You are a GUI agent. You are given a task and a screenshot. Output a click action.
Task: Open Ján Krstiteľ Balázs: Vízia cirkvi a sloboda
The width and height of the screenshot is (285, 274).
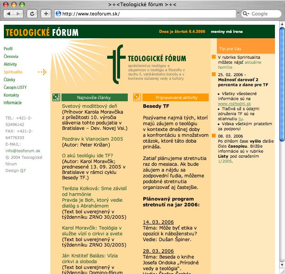coord(90,259)
